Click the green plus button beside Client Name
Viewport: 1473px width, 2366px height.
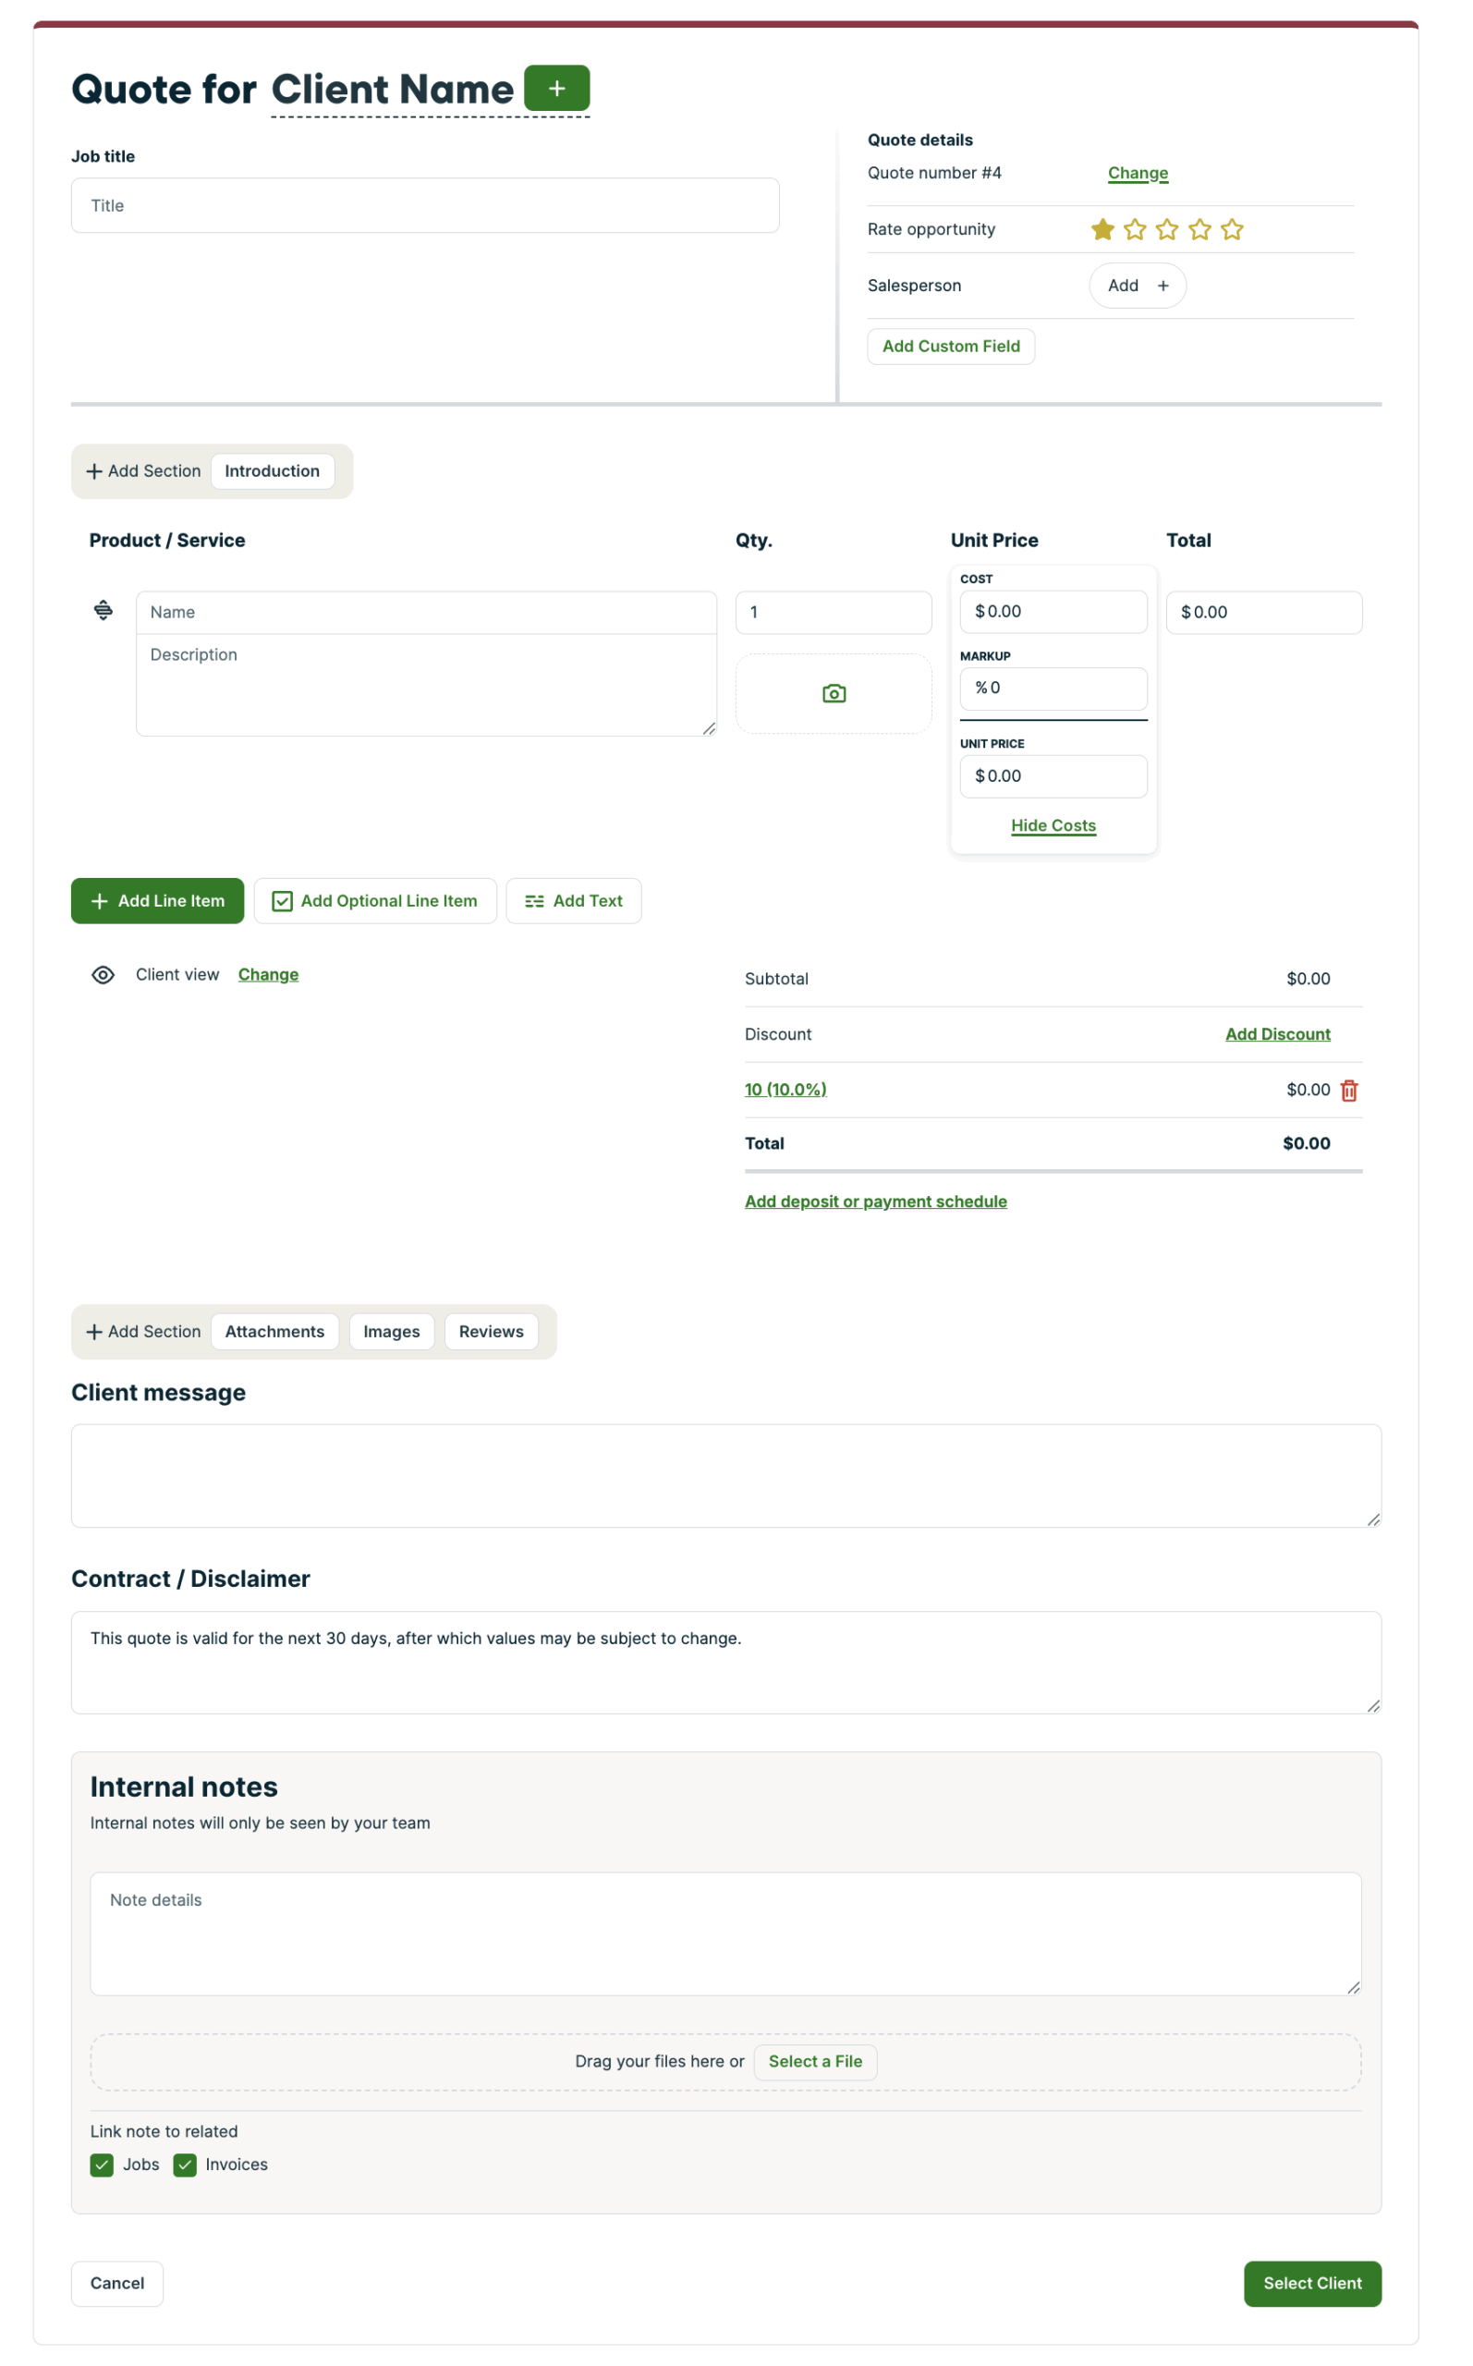point(556,89)
